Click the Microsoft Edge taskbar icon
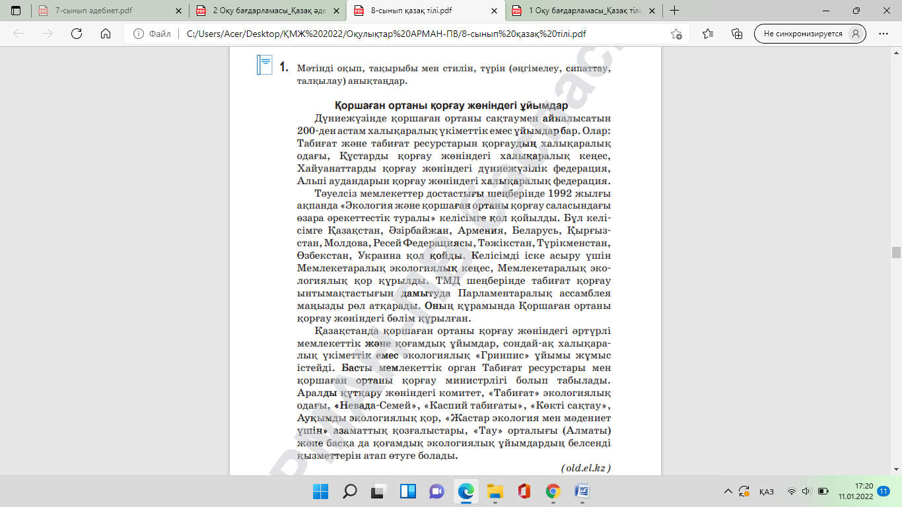Image resolution: width=902 pixels, height=507 pixels. pyautogui.click(x=466, y=491)
